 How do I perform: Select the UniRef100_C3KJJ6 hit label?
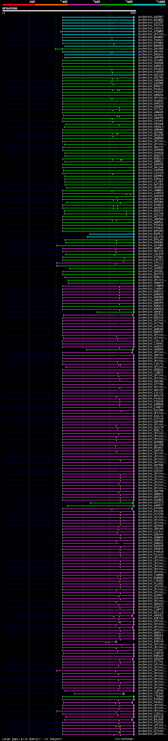coord(151,341)
